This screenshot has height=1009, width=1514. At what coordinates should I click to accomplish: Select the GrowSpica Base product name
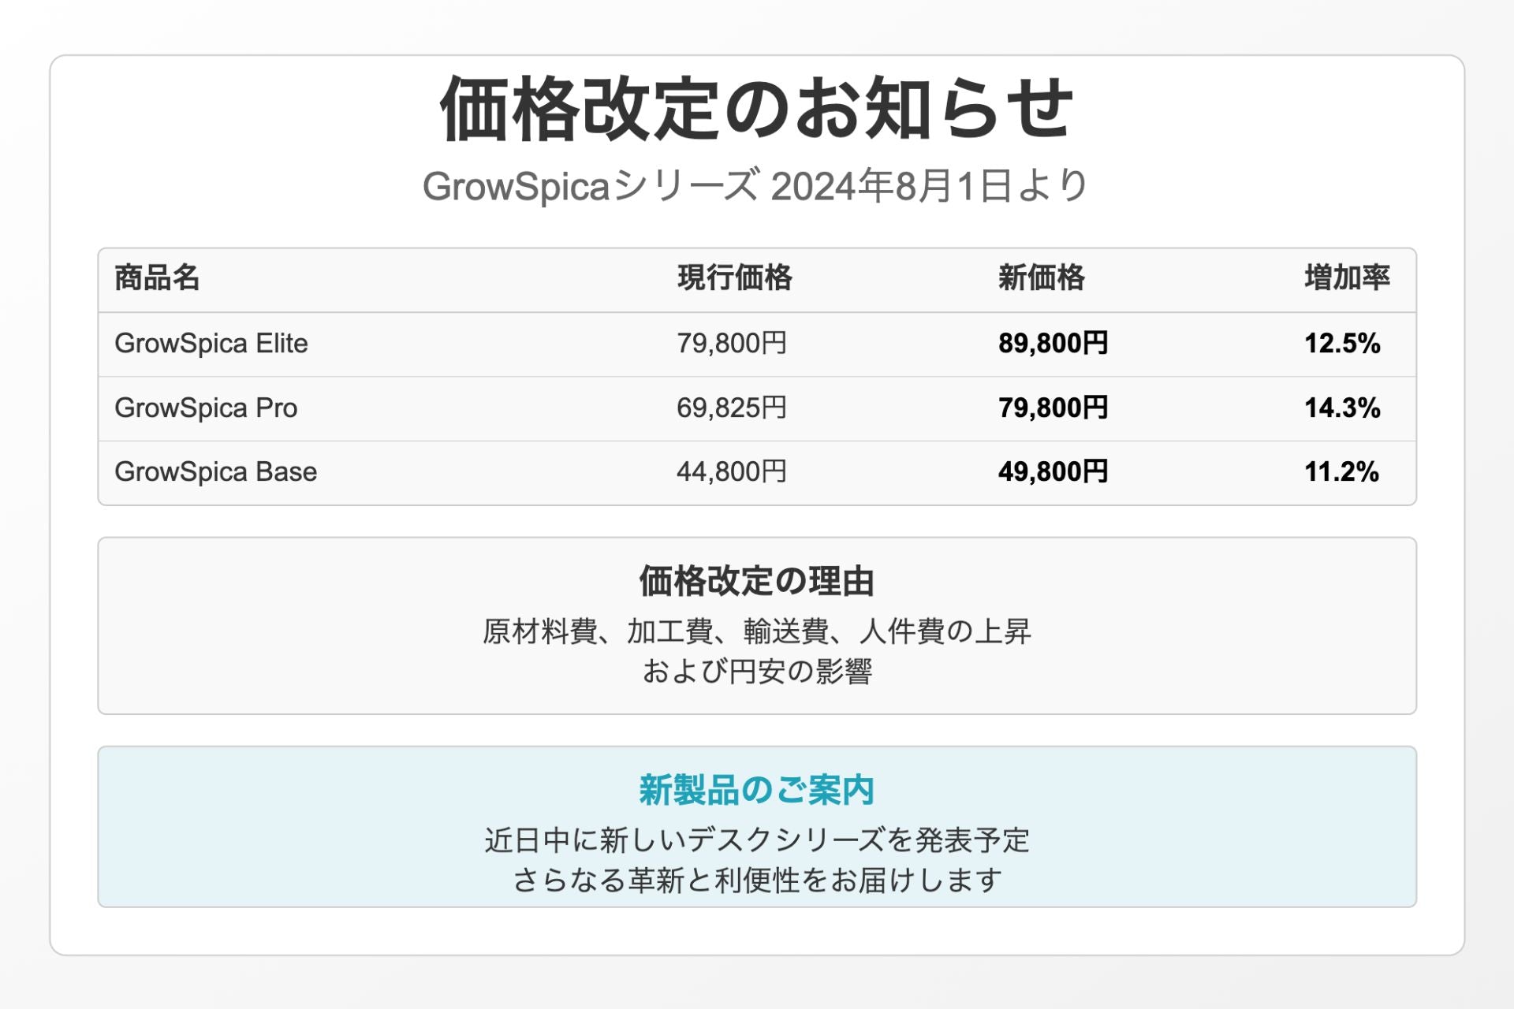215,472
